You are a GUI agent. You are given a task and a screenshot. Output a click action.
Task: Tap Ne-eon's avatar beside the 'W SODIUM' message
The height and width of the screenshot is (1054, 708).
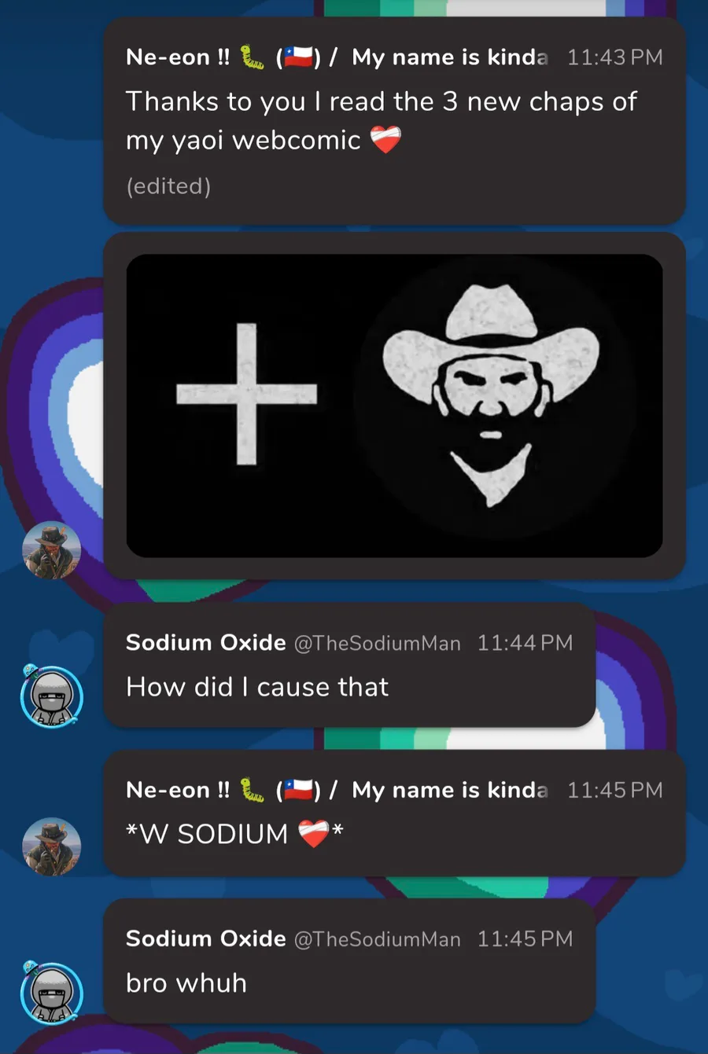point(51,847)
